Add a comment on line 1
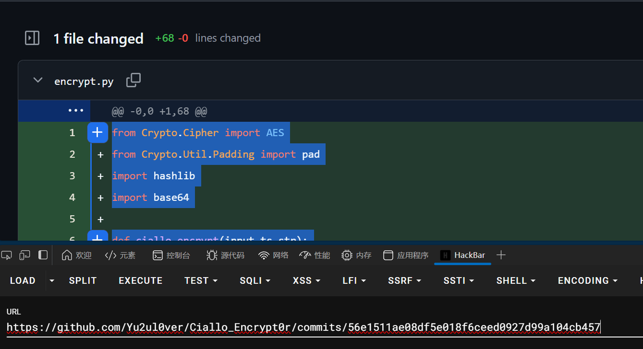643x349 pixels. [97, 133]
